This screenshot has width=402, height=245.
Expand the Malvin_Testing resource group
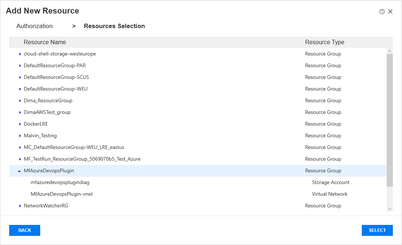[19, 135]
